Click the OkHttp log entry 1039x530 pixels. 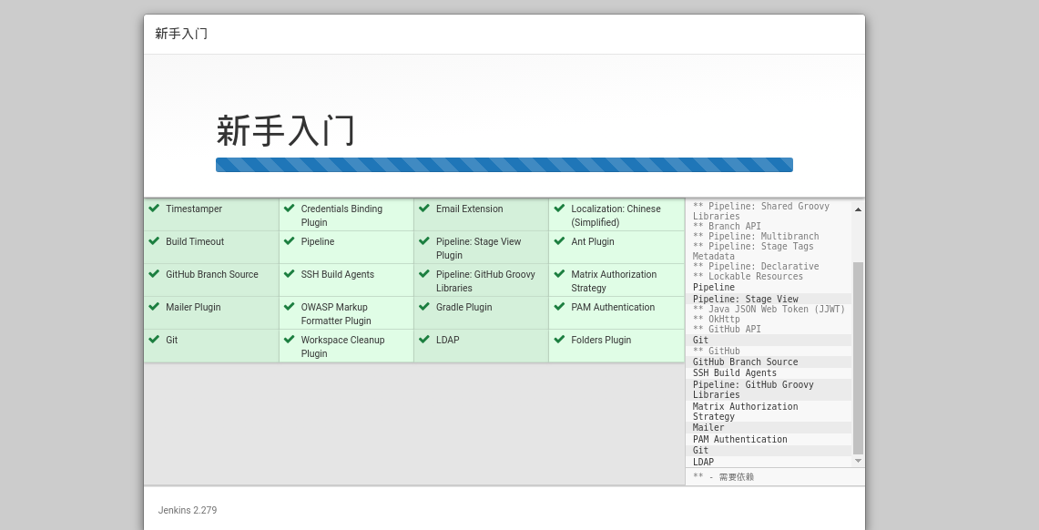[x=716, y=319]
